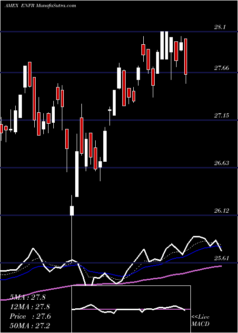Click the 27.15 price level label
Screen dimensions: 238x333
[x=221, y=116]
